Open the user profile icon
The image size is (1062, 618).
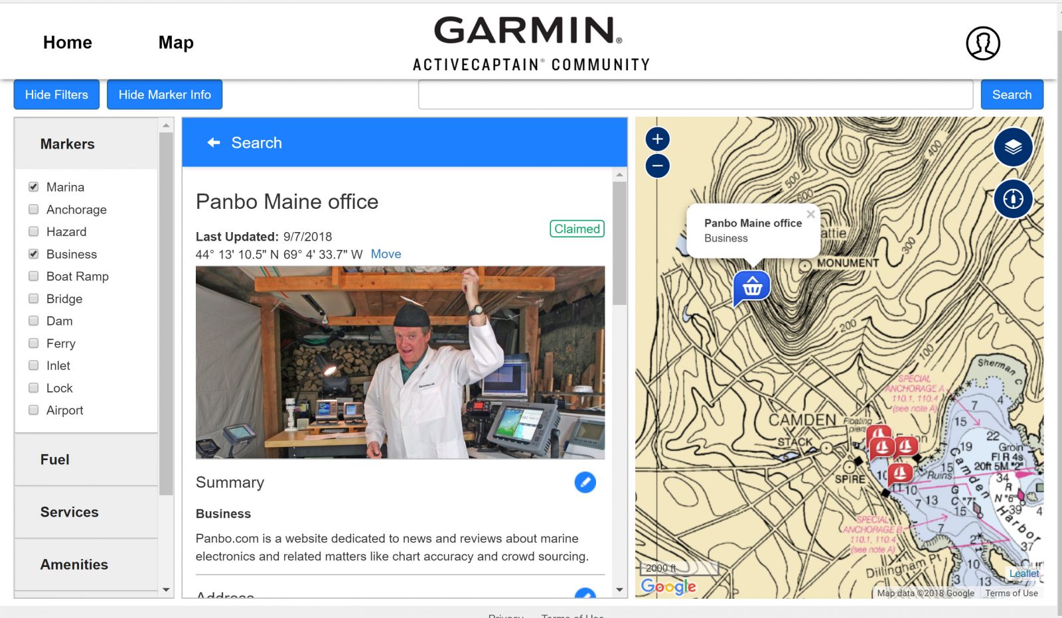pos(983,42)
